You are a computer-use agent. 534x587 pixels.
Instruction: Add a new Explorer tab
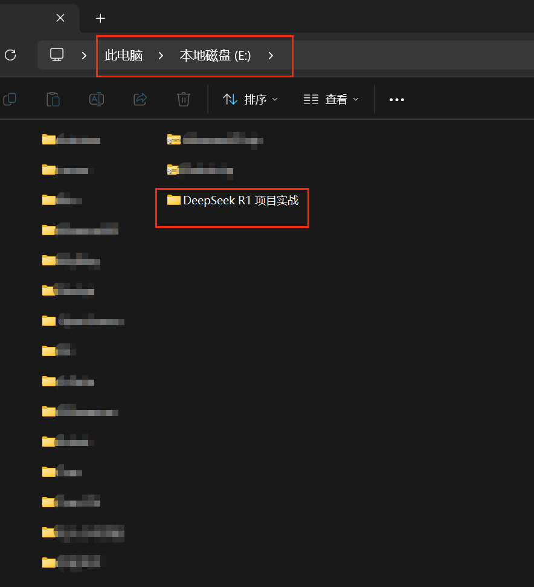100,18
